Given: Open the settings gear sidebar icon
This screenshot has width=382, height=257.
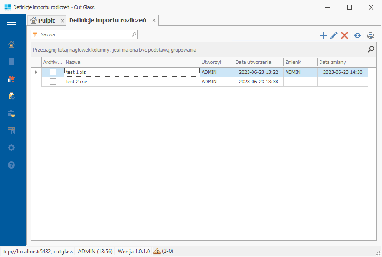Looking at the screenshot, I should (x=11, y=148).
